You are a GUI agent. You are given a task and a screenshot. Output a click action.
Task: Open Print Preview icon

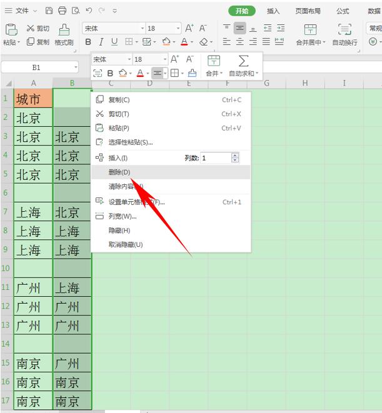(x=76, y=11)
